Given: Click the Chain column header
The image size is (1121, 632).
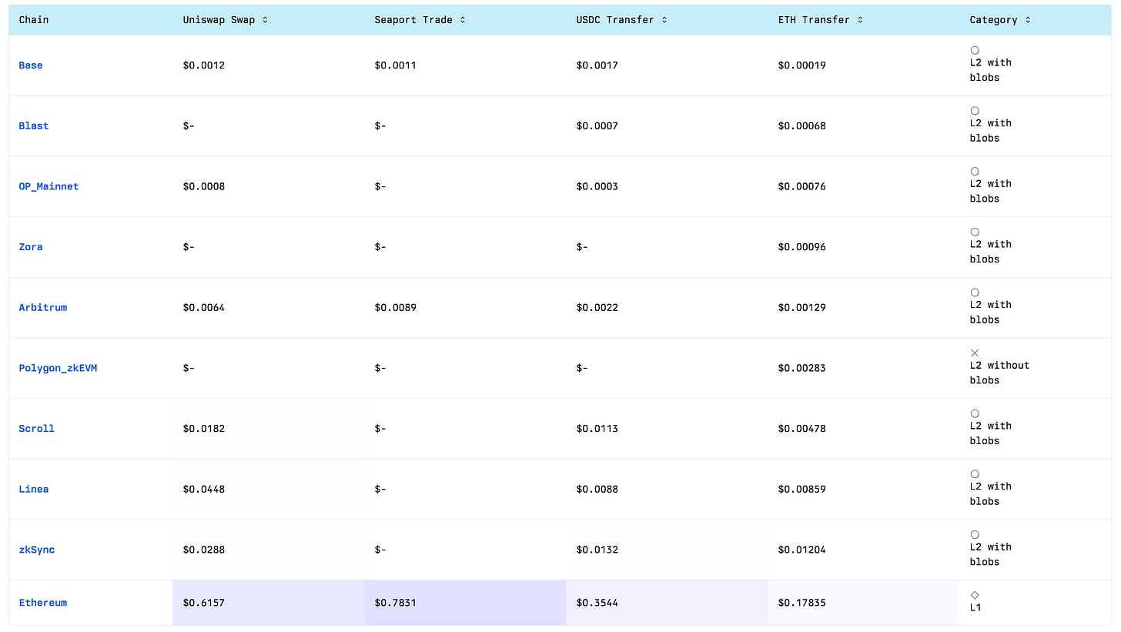Looking at the screenshot, I should 34,20.
